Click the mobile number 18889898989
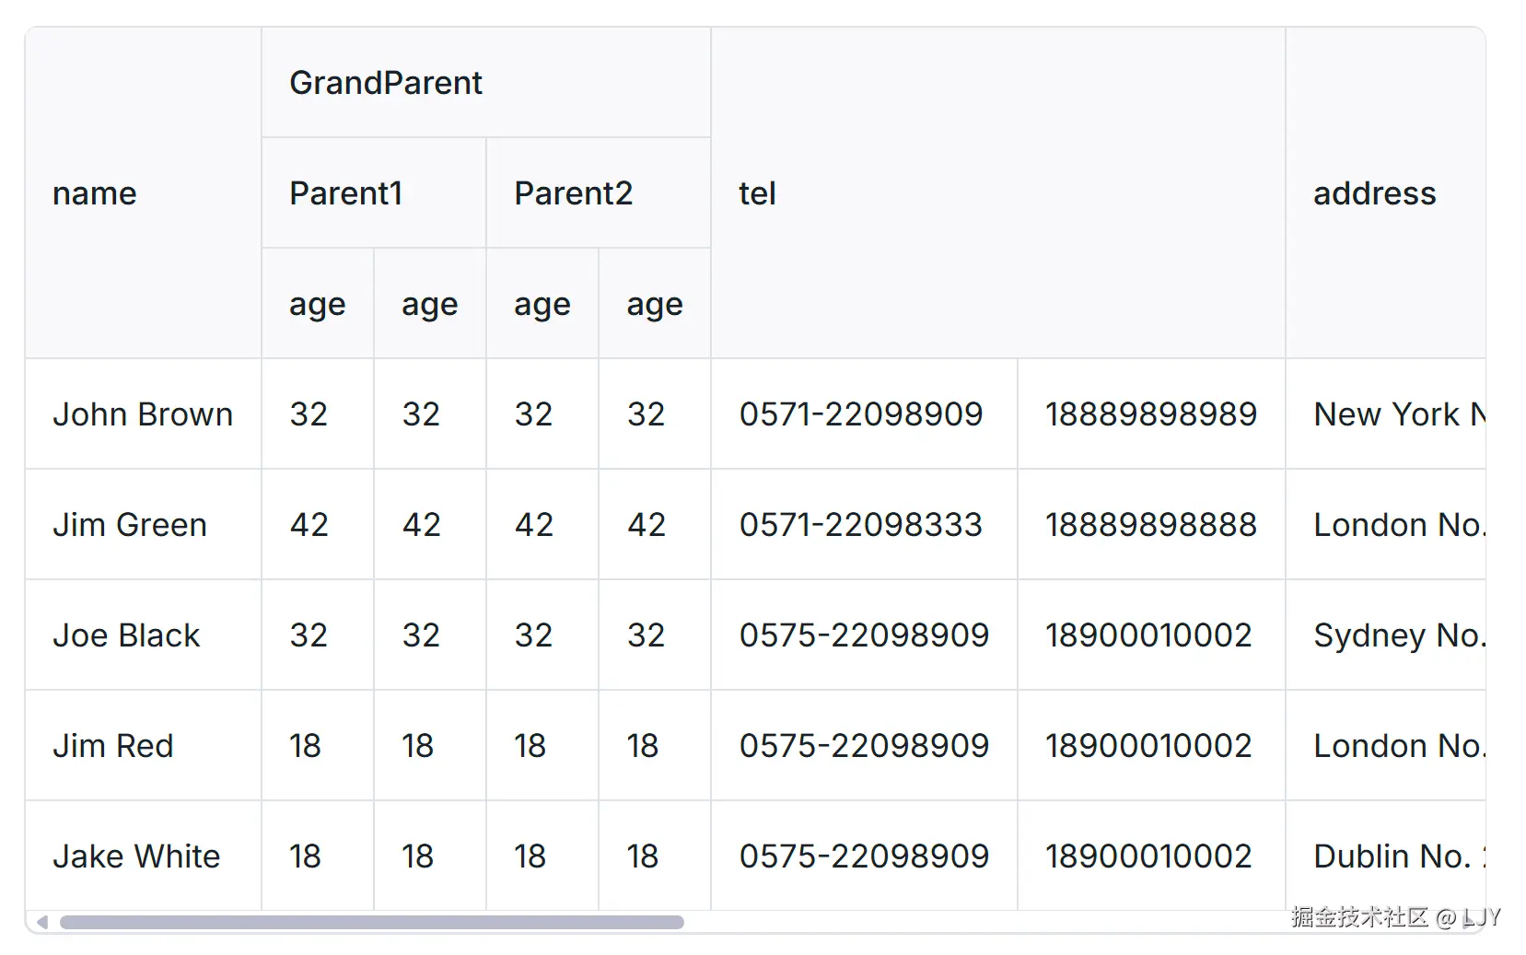Viewport: 1526px width, 955px height. coord(1150,414)
